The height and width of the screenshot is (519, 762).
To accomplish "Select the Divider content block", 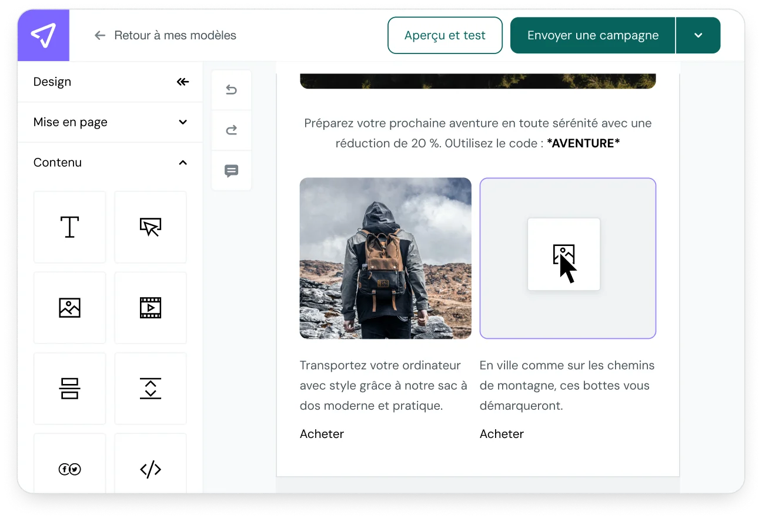I will 69,389.
